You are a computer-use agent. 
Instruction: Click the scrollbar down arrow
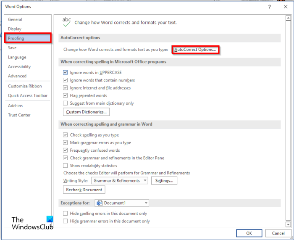tap(288, 224)
